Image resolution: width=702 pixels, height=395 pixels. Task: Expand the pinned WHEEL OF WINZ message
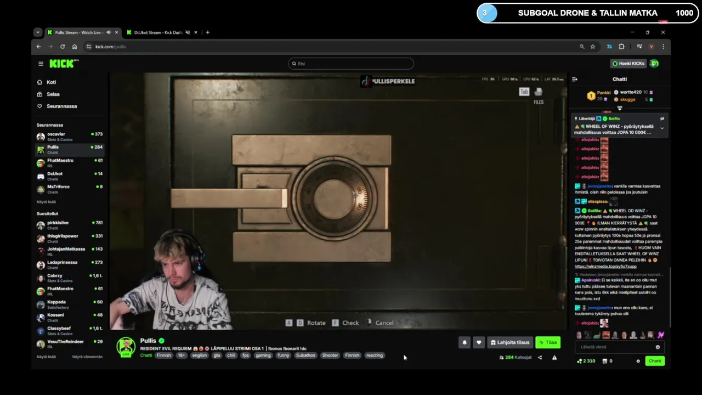662,128
